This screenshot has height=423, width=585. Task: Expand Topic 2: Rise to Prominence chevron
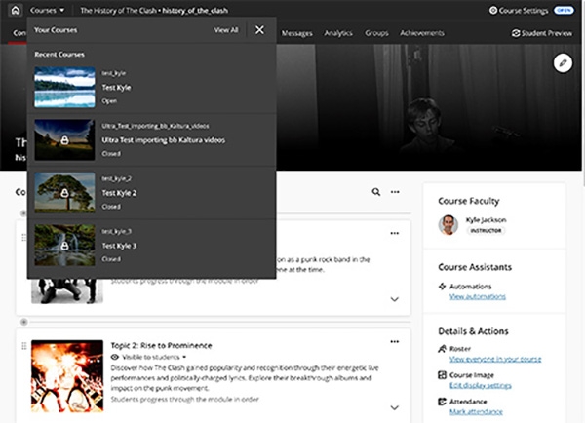click(x=394, y=407)
